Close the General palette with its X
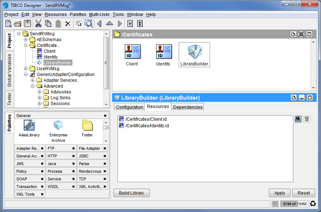The height and width of the screenshot is (212, 321). [x=105, y=116]
